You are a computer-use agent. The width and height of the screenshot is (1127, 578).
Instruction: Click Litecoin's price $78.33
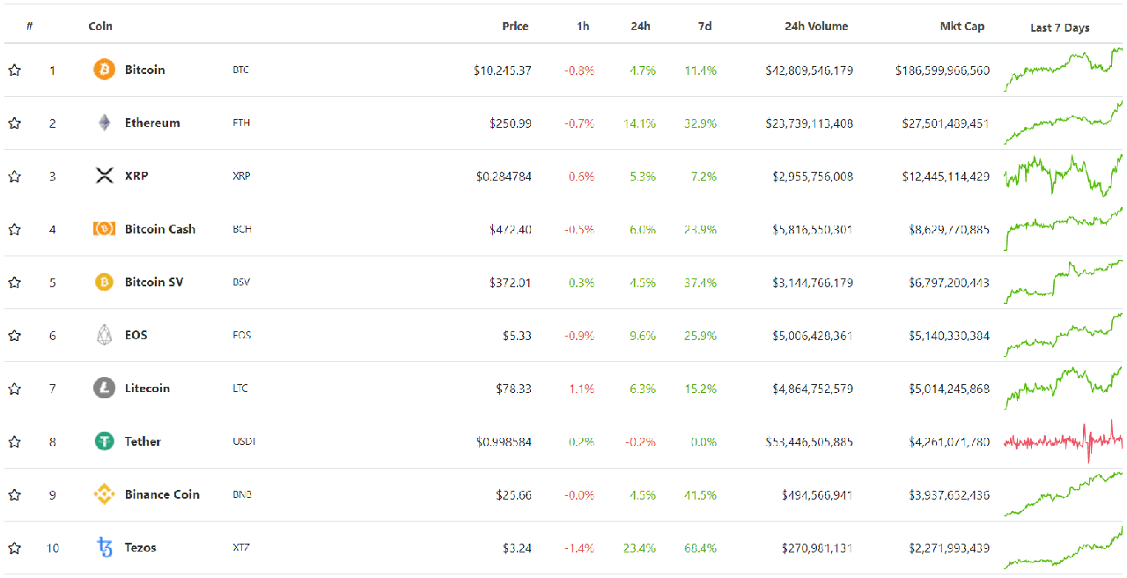(x=514, y=389)
